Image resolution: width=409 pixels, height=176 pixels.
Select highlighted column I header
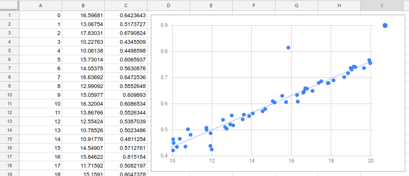pyautogui.click(x=382, y=5)
